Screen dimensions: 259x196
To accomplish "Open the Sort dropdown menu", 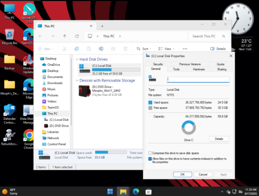I will click(144, 49).
